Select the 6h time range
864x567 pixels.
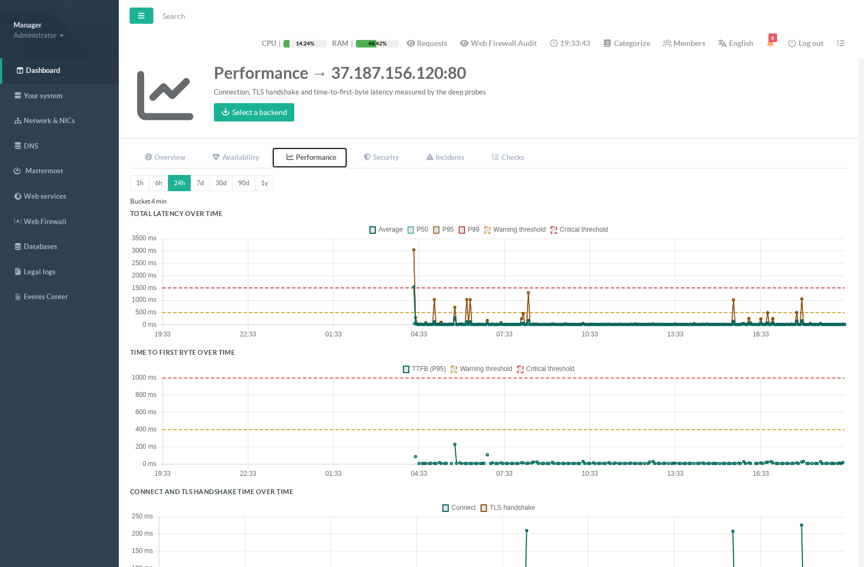(159, 183)
